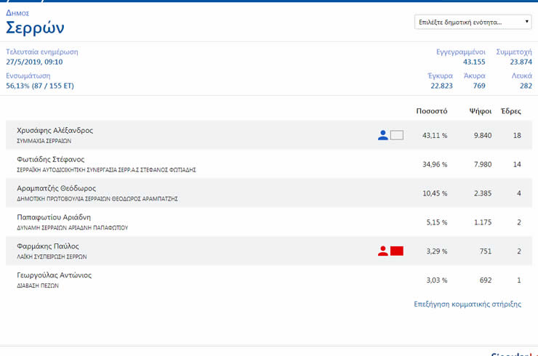
Task: Select candidate Φαρμάκης Παύλος
Action: (x=47, y=246)
